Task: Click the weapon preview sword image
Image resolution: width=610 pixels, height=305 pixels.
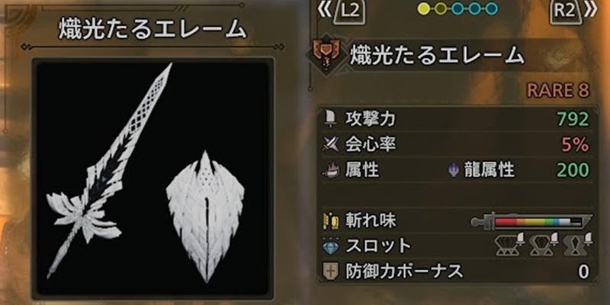Action: pos(110,169)
